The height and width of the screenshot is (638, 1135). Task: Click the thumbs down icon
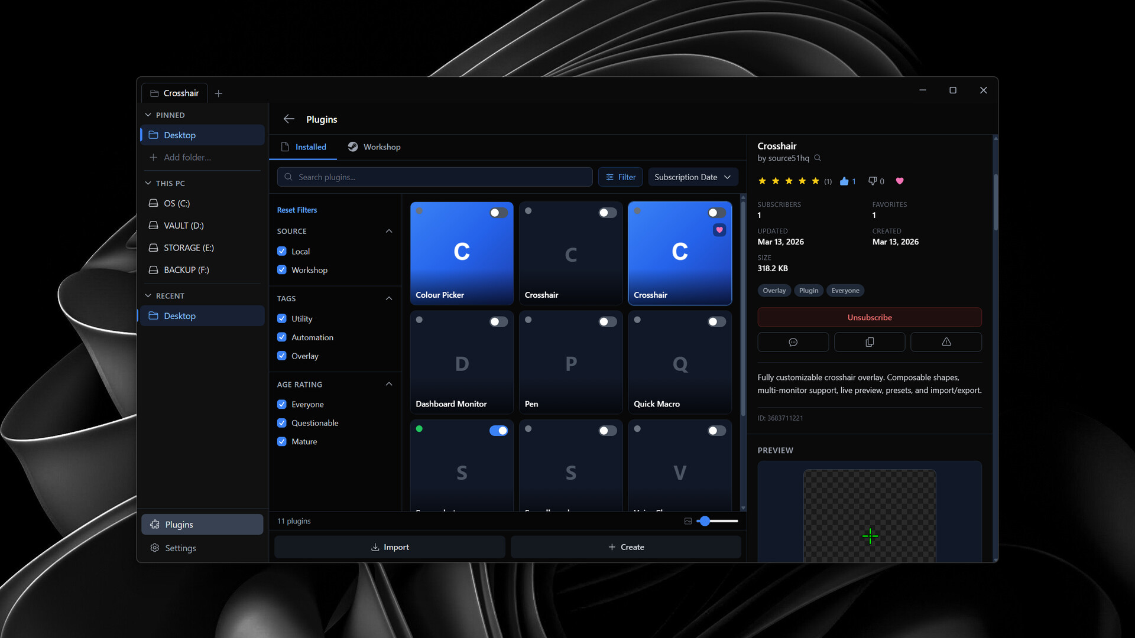872,181
